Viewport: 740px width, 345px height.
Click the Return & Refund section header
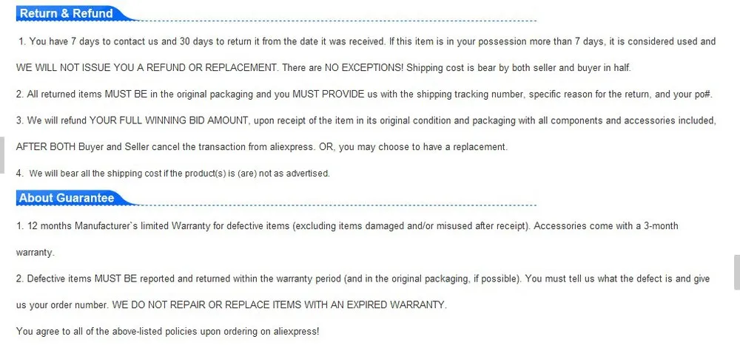point(66,13)
